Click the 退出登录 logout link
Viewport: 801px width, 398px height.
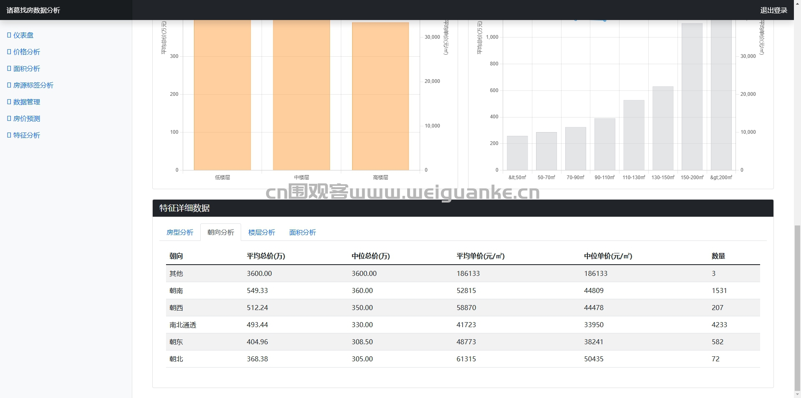click(773, 10)
